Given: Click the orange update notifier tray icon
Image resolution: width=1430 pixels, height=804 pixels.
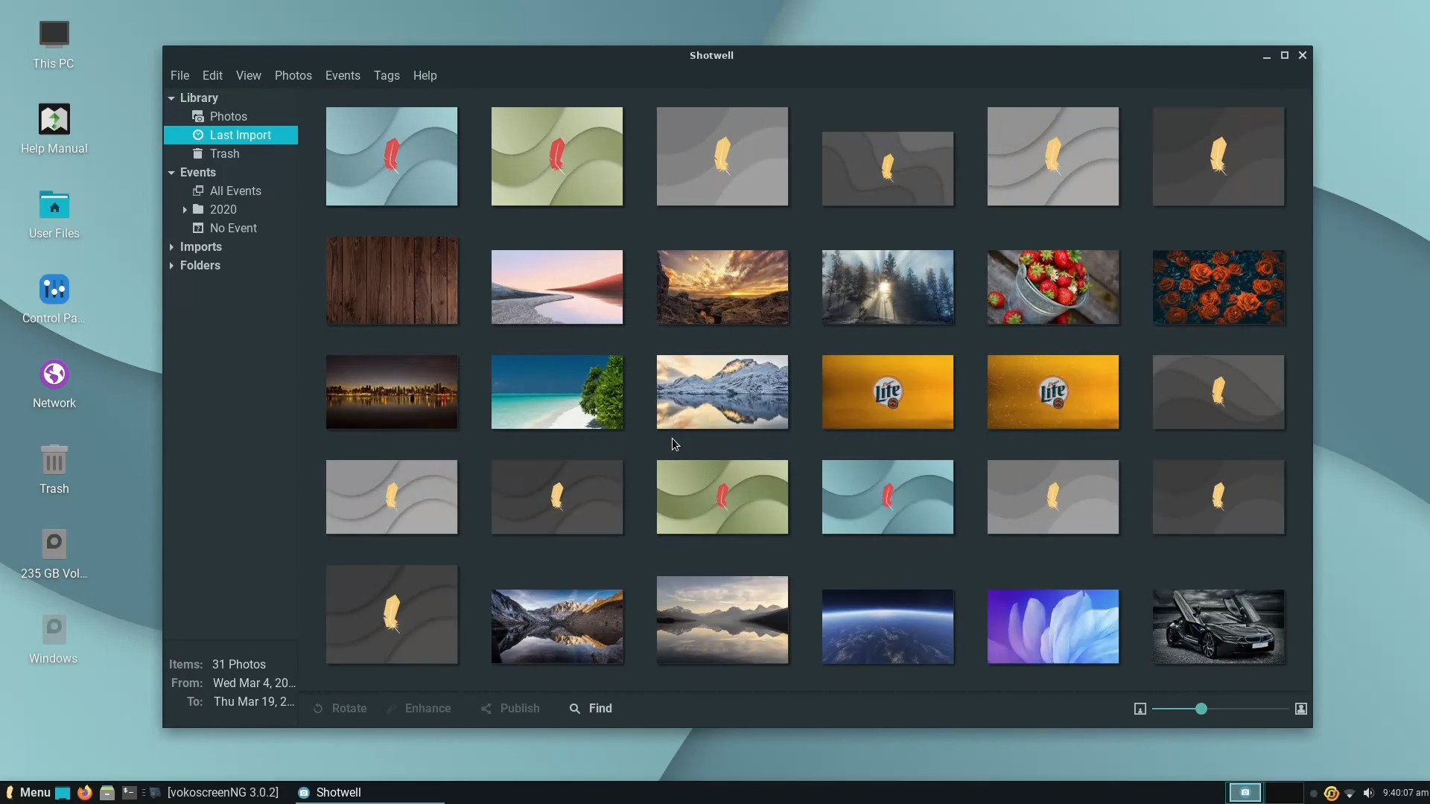Looking at the screenshot, I should coord(1332,793).
